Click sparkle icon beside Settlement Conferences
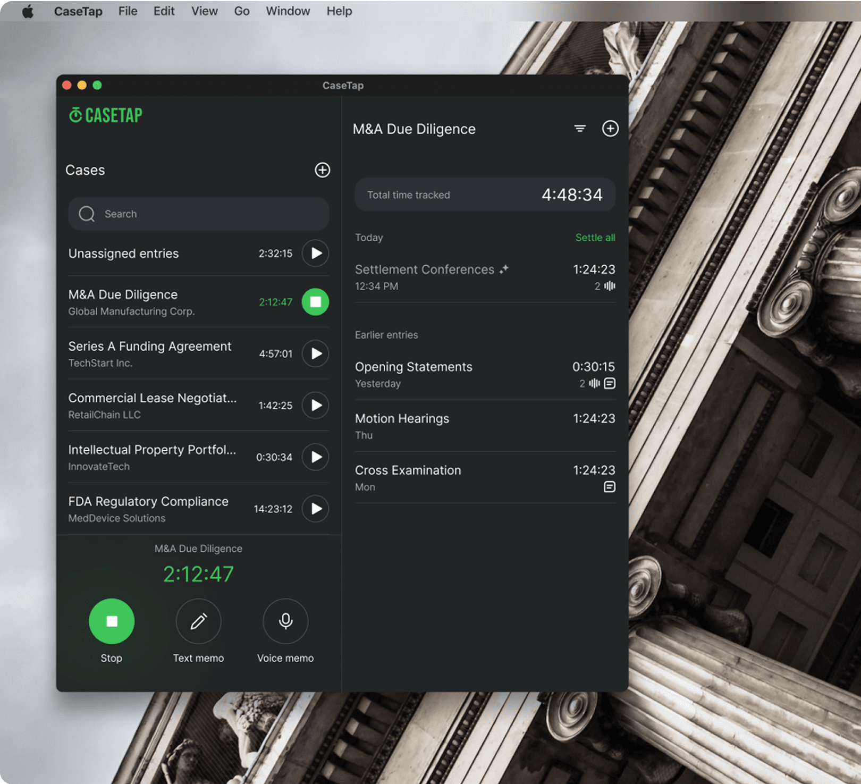This screenshot has width=861, height=784. click(x=504, y=269)
